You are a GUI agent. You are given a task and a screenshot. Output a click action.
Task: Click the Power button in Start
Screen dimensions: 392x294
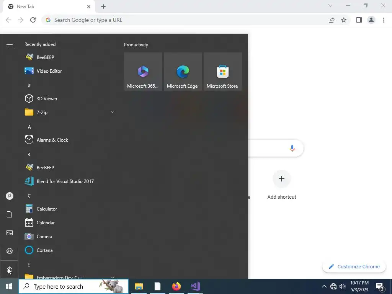coord(10,269)
